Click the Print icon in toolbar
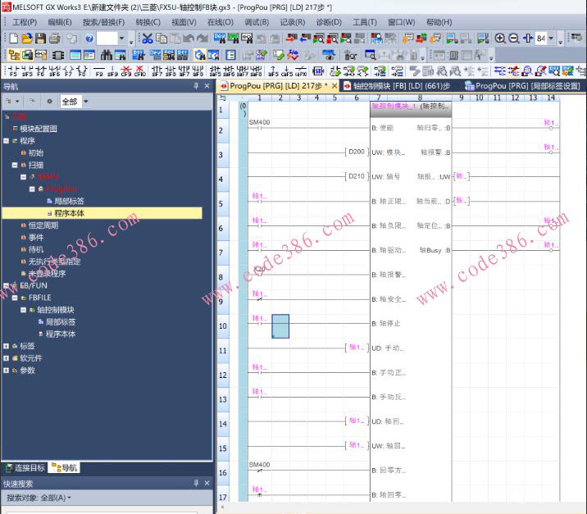The height and width of the screenshot is (514, 587). click(x=54, y=39)
